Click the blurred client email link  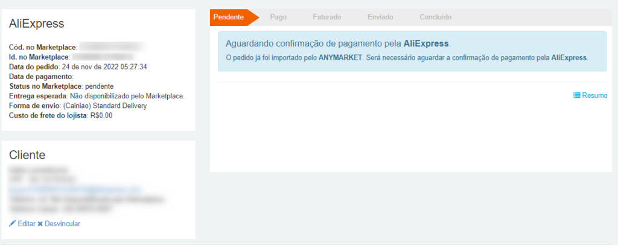[75, 190]
